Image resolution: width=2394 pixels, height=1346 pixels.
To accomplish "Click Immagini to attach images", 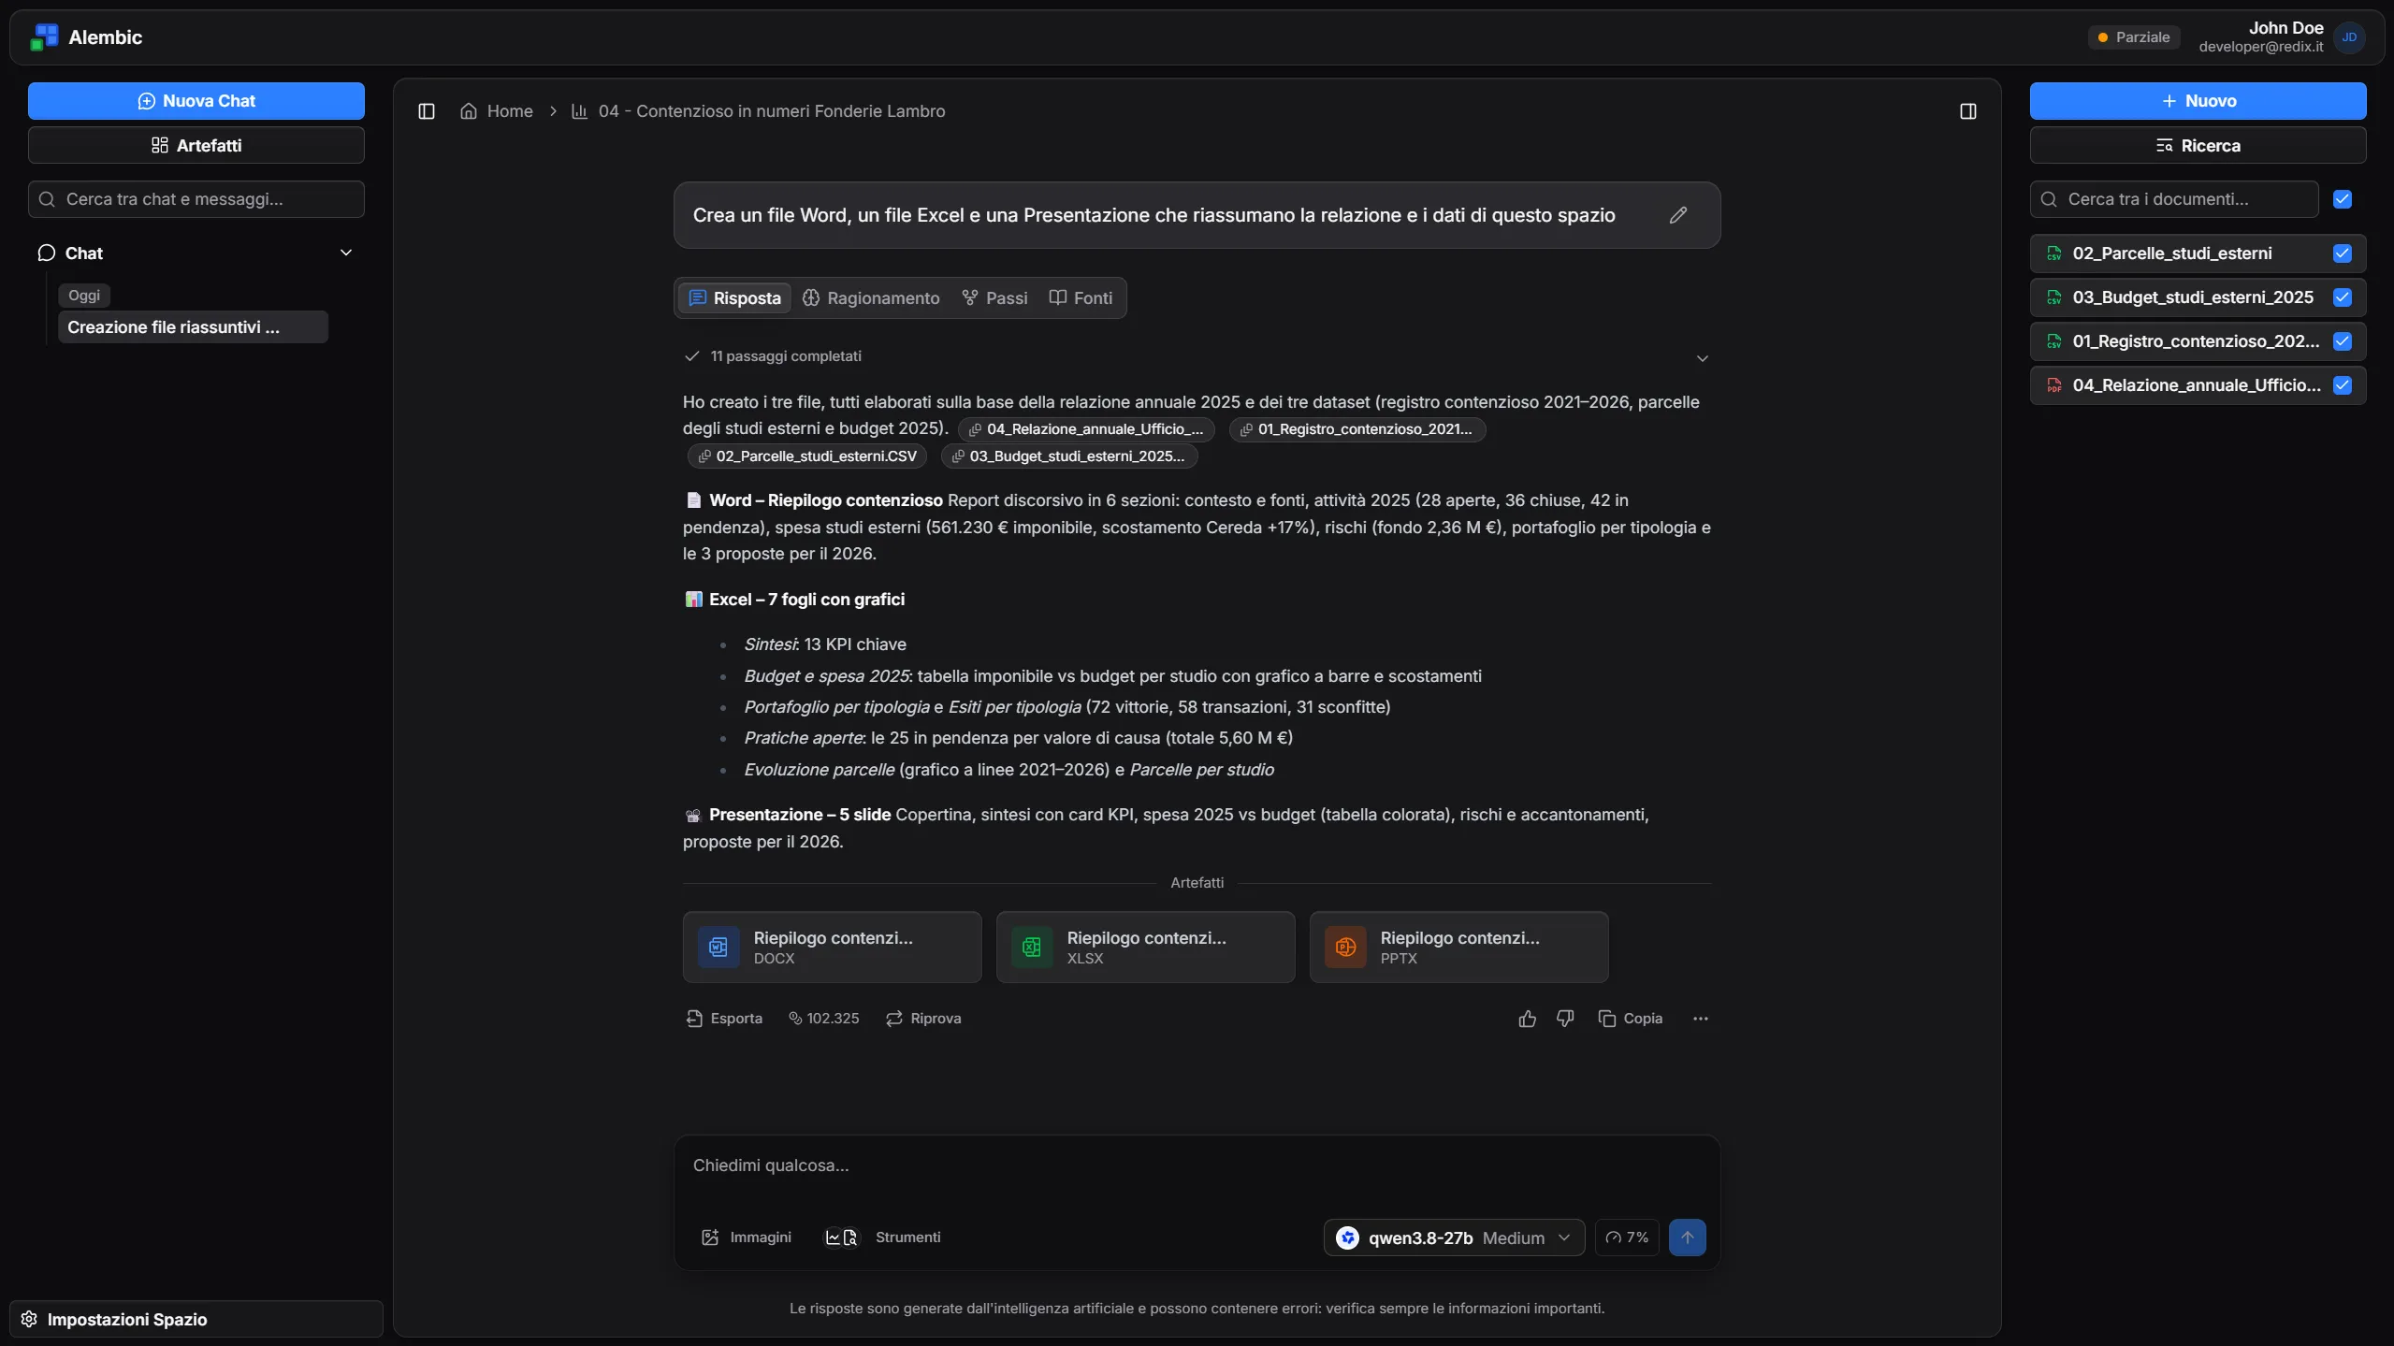I will tap(747, 1237).
